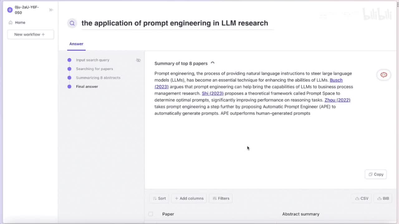Open the red chat feedback icon
The height and width of the screenshot is (224, 399).
coord(384,75)
